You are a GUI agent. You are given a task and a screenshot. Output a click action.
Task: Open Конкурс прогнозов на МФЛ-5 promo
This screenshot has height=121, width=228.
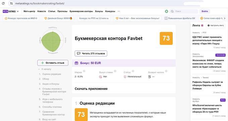pos(21,18)
